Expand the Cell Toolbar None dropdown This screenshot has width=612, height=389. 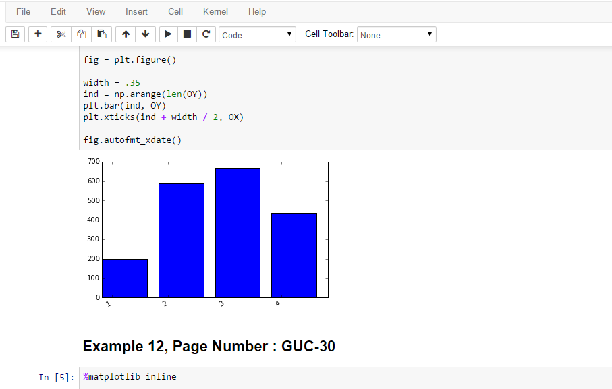[396, 34]
